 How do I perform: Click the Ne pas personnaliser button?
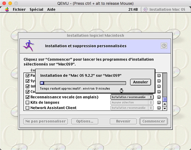tap(46, 121)
